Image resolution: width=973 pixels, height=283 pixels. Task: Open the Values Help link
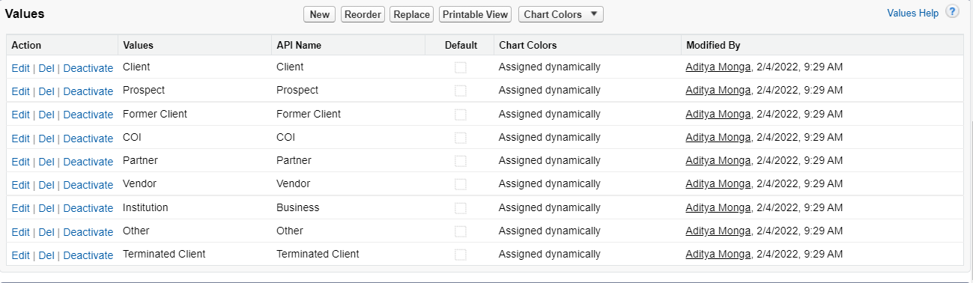click(x=912, y=13)
